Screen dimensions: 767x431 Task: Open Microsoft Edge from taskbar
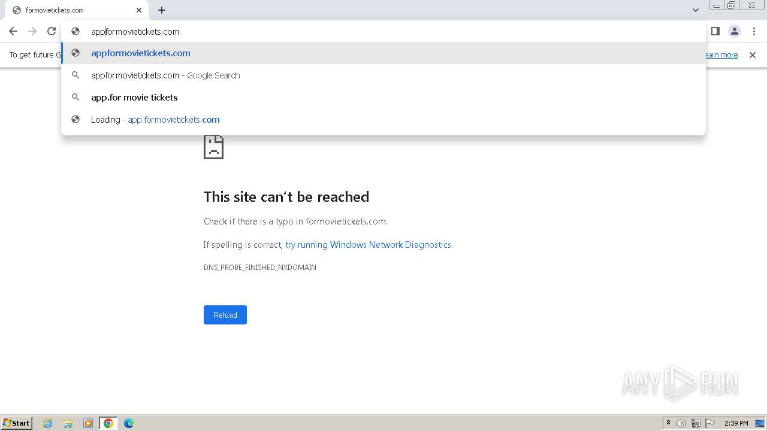pos(129,423)
